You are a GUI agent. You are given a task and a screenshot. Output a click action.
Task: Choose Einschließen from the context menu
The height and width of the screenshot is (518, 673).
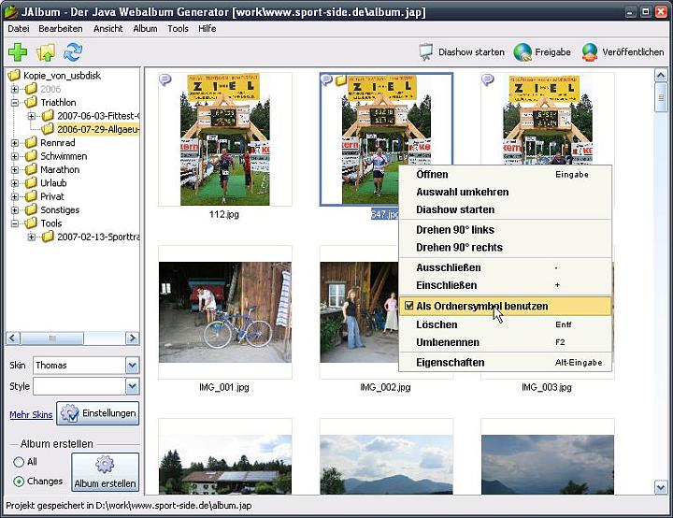(505, 285)
